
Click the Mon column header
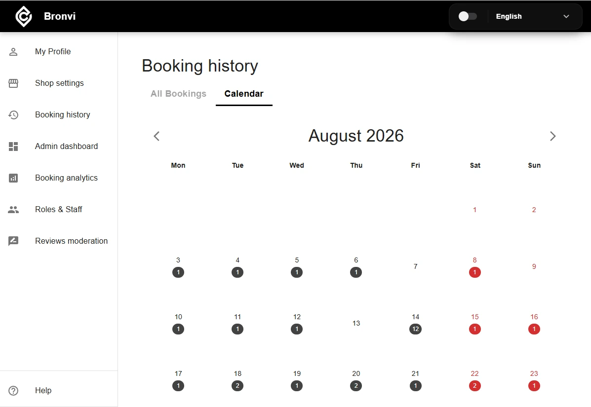[178, 165]
